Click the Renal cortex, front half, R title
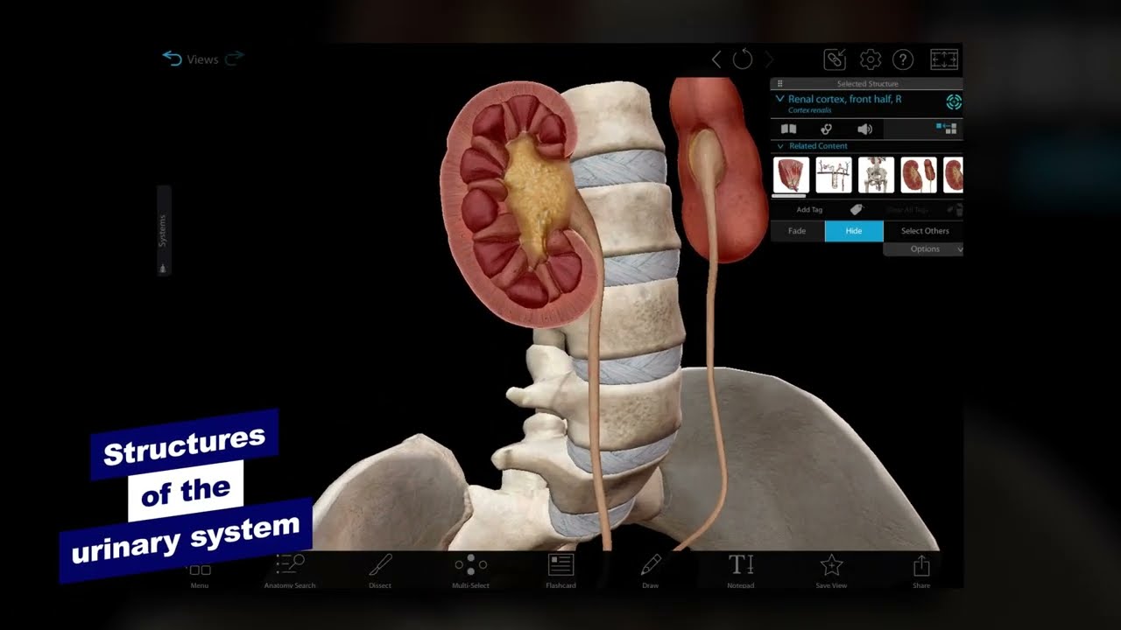This screenshot has width=1121, height=630. click(x=844, y=100)
